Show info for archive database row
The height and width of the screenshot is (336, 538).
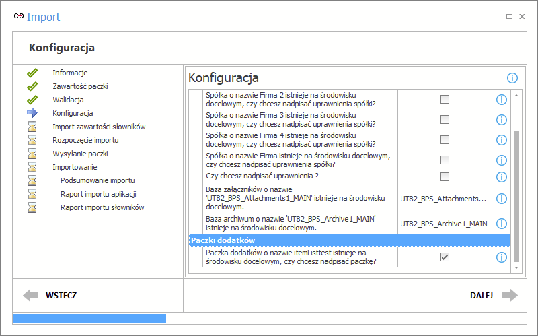[501, 224]
